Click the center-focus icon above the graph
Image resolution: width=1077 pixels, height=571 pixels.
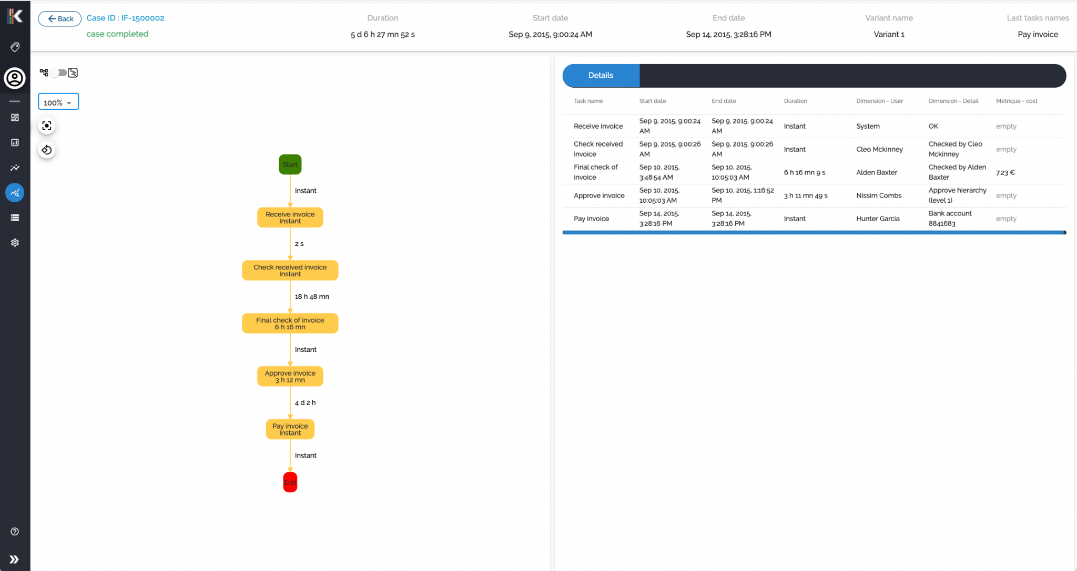pyautogui.click(x=46, y=126)
